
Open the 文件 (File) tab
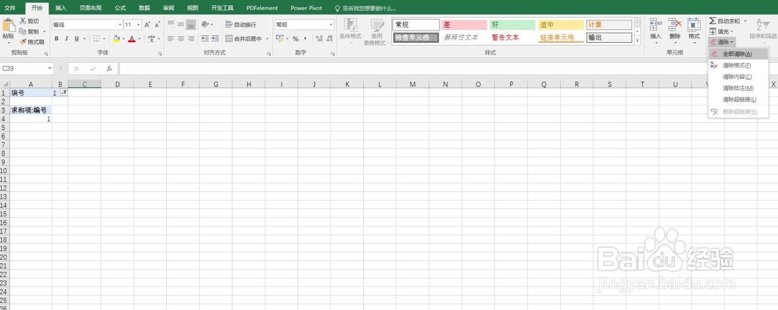coord(10,8)
